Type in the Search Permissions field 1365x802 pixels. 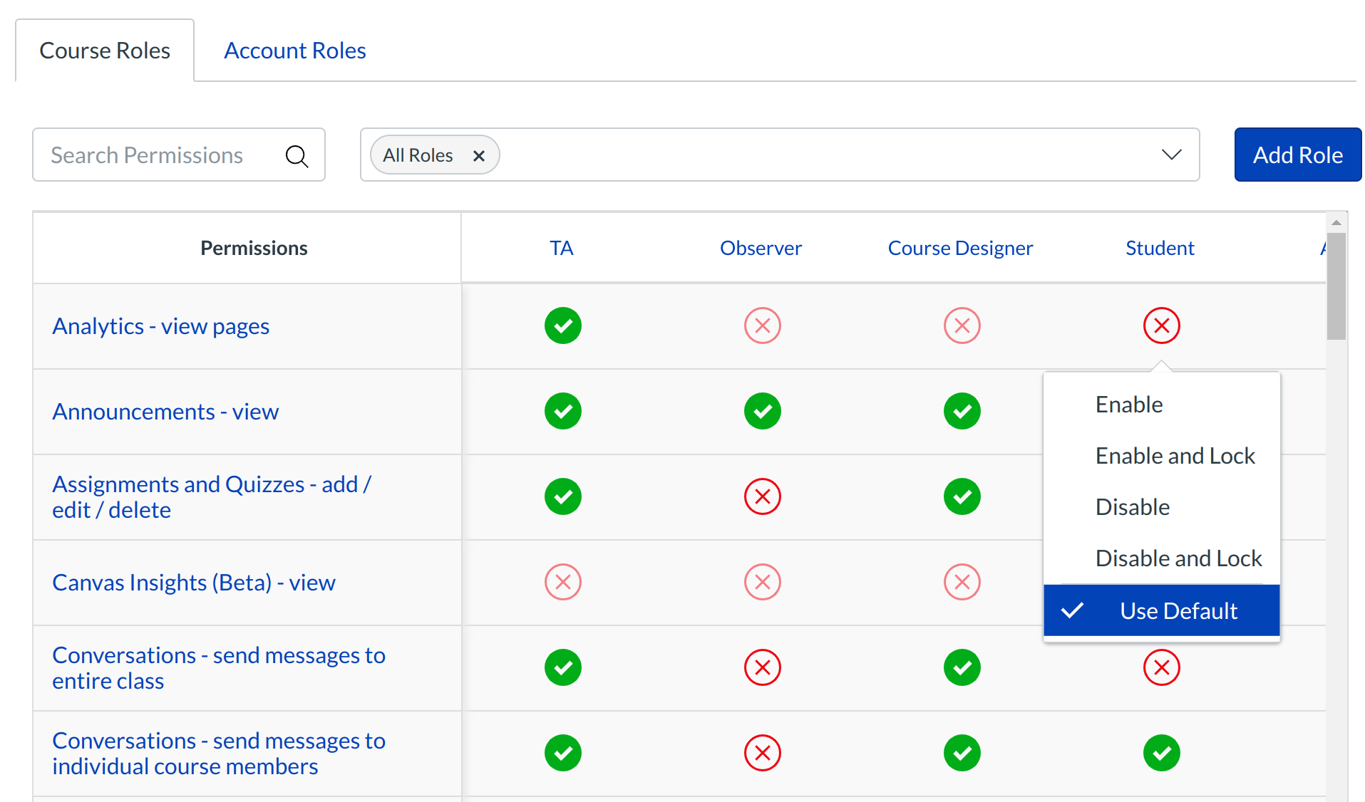coord(160,155)
